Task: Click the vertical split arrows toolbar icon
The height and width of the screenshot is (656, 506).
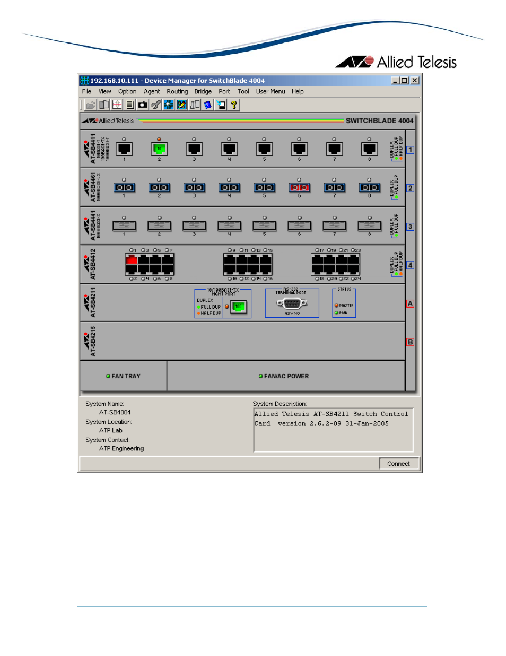Action: click(117, 105)
